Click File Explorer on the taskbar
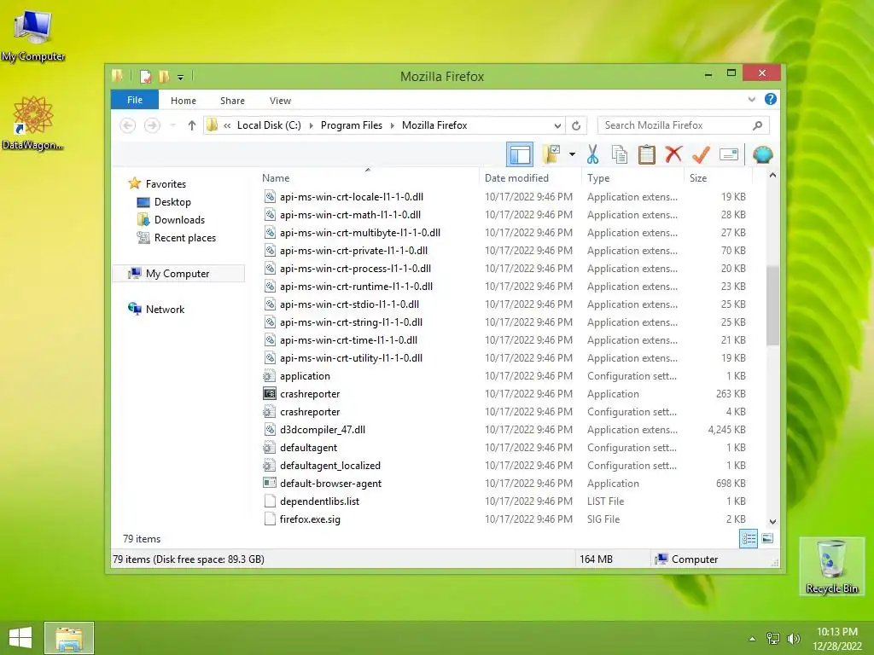The width and height of the screenshot is (874, 655). coord(69,638)
